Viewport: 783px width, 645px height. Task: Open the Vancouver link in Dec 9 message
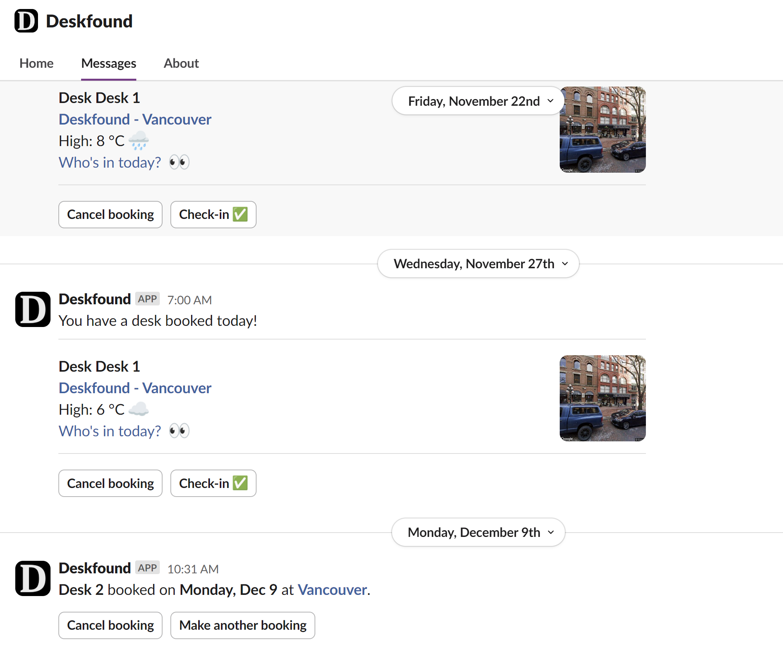click(x=332, y=590)
